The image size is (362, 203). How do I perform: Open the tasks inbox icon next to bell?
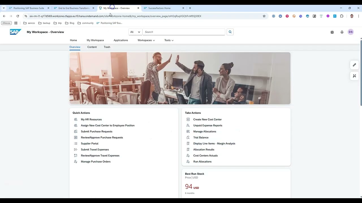point(332,32)
